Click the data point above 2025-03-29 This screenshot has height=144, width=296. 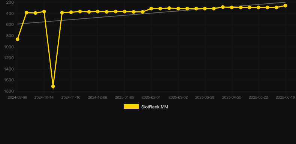pyautogui.click(x=205, y=9)
